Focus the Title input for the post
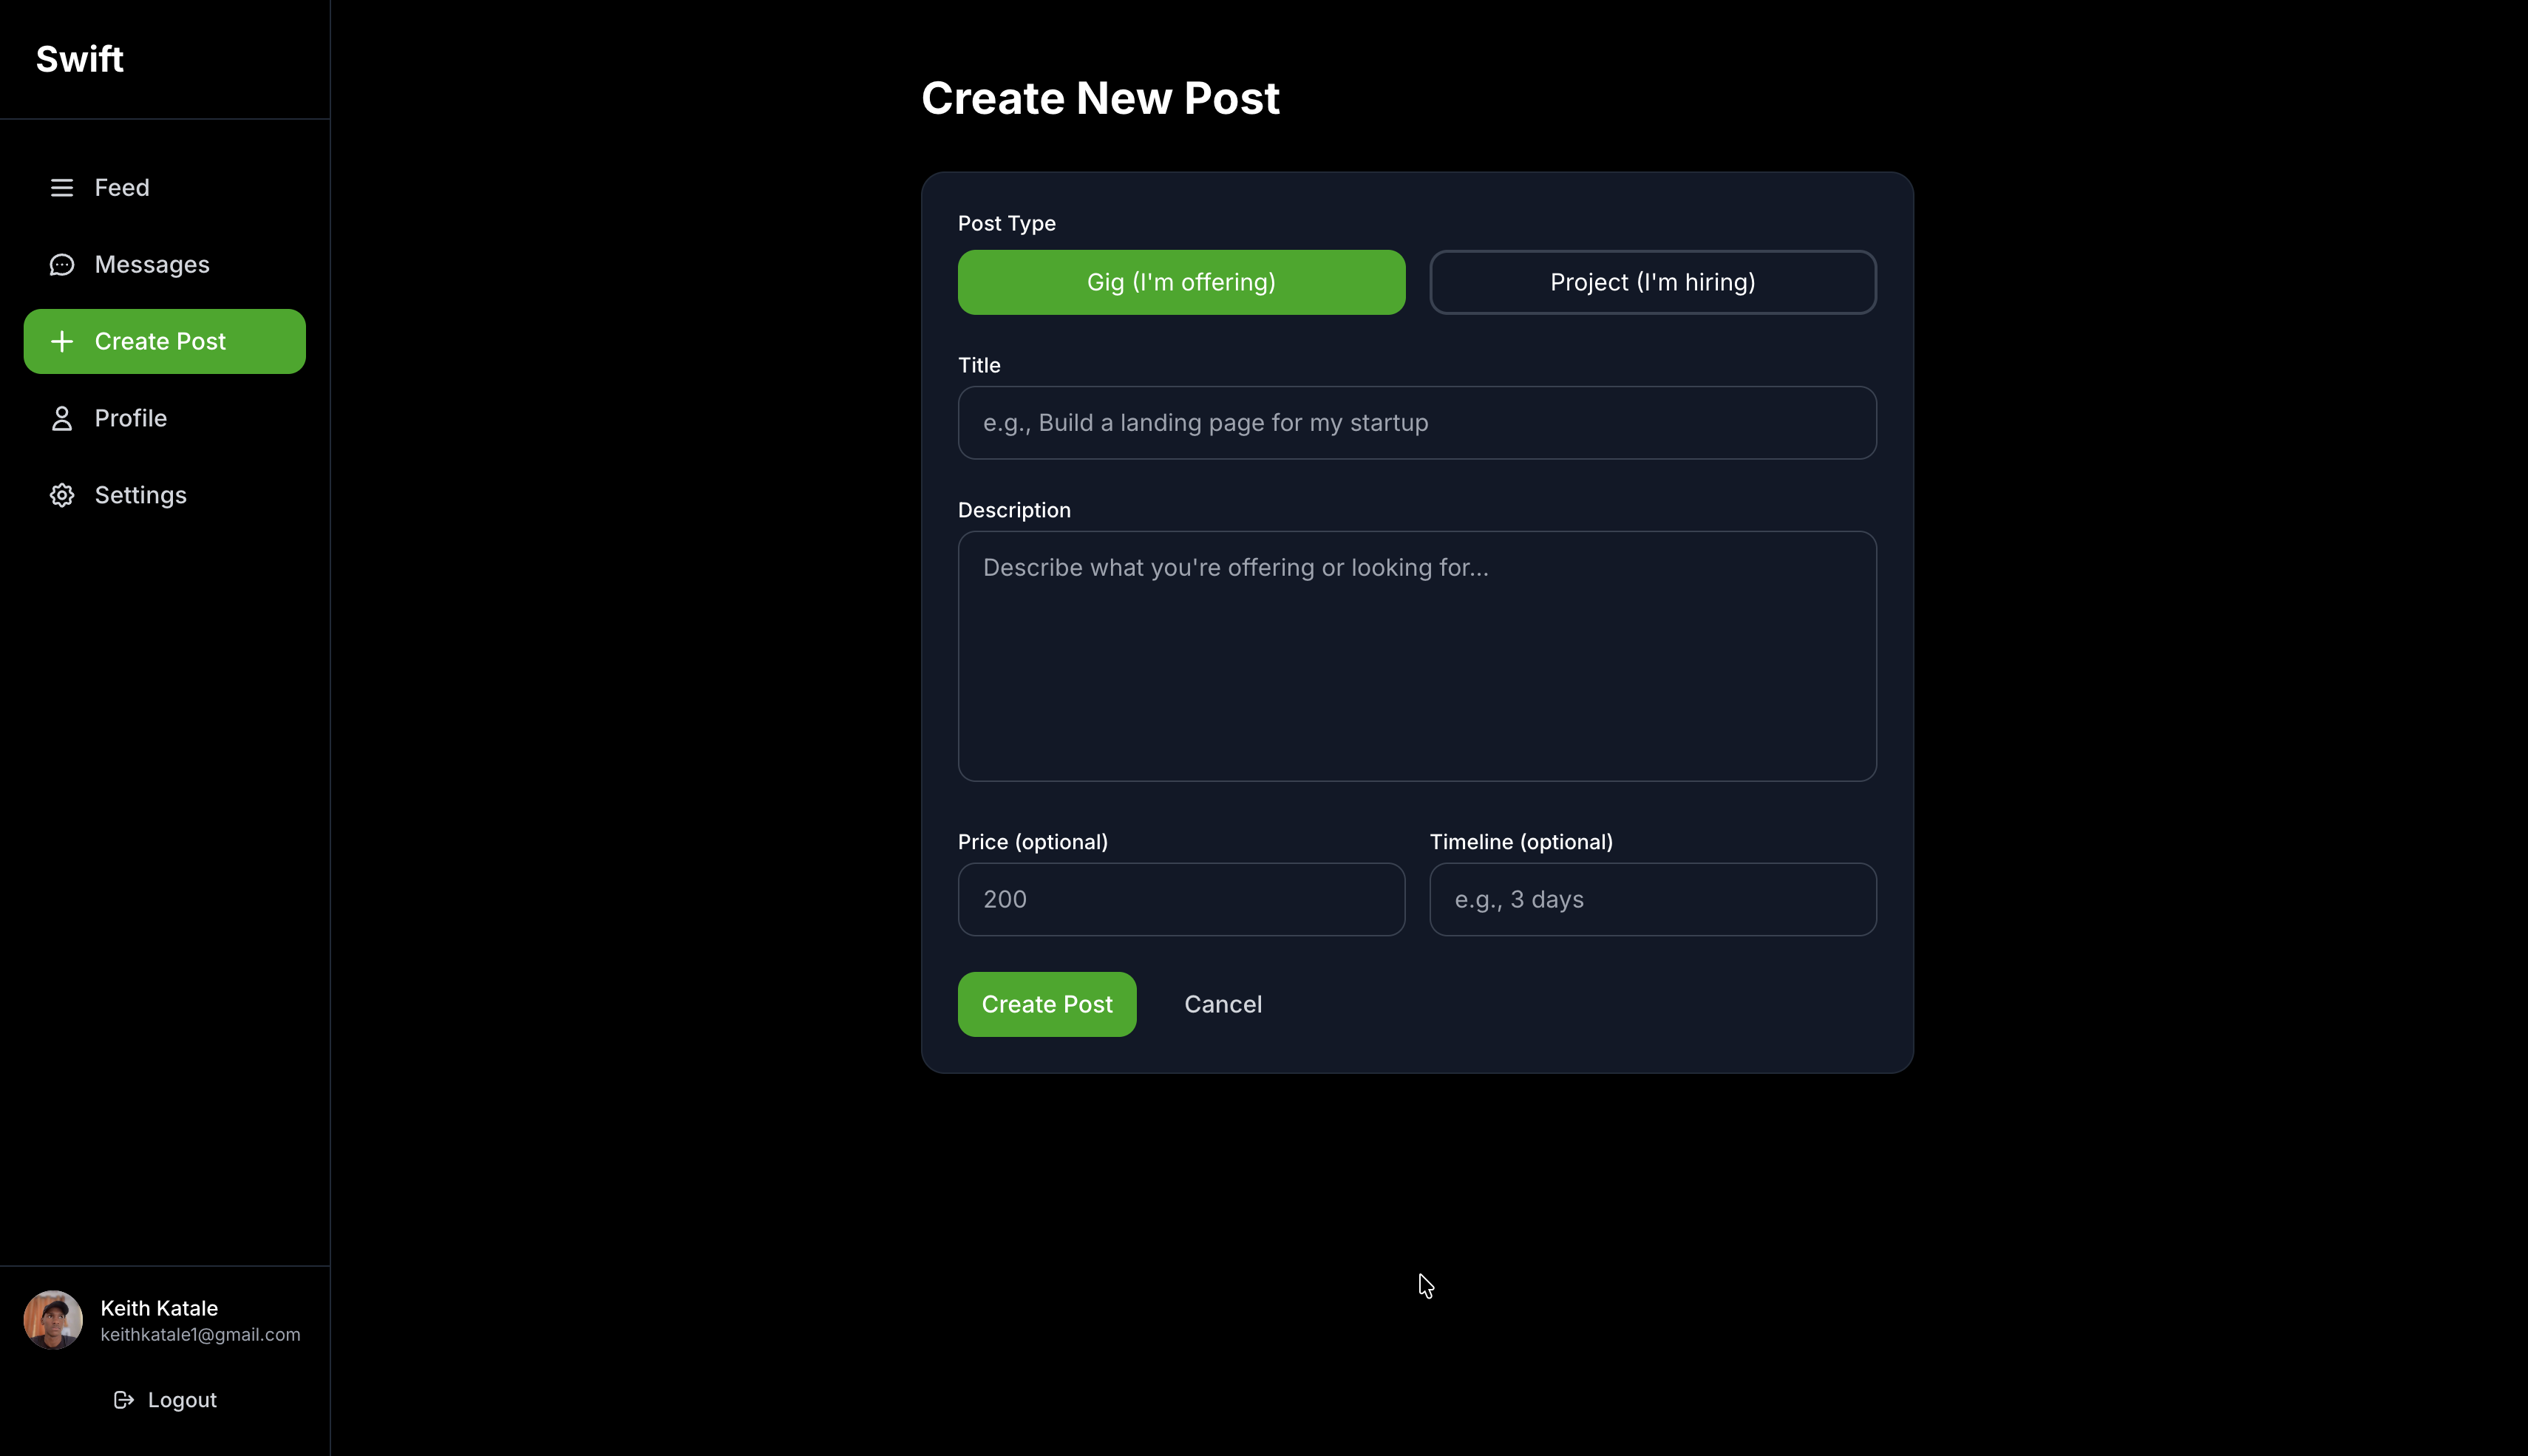The width and height of the screenshot is (2528, 1456). 1416,423
